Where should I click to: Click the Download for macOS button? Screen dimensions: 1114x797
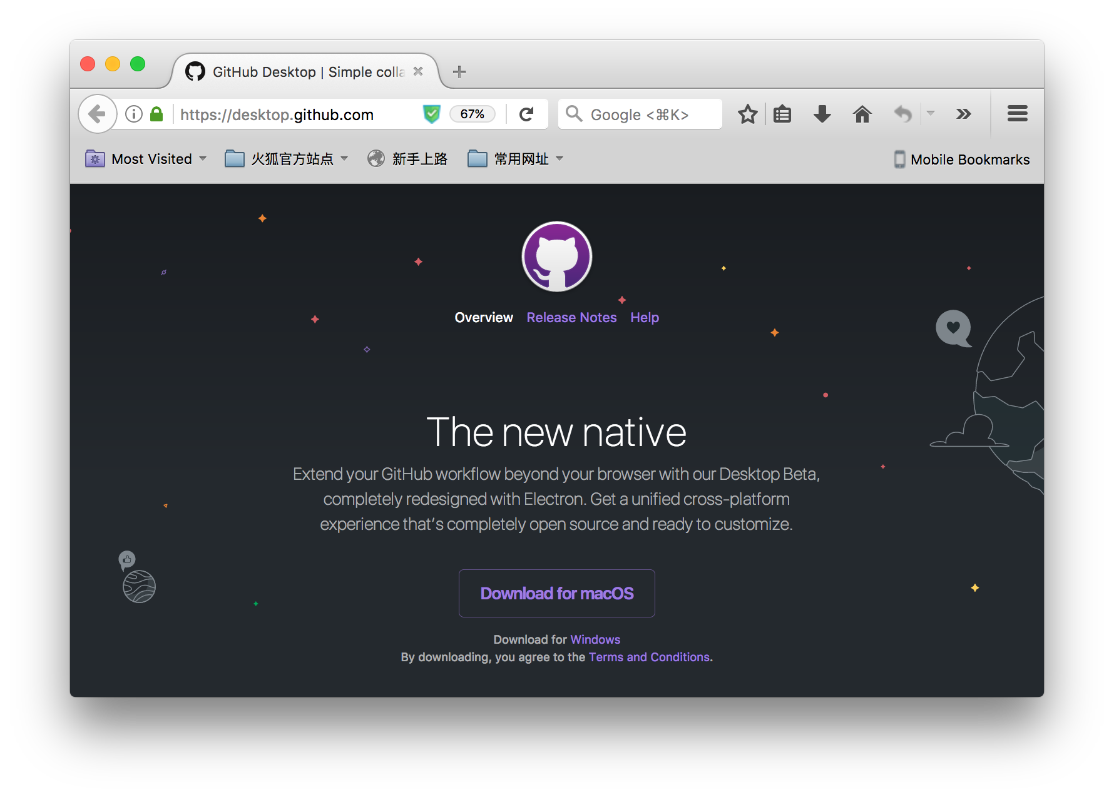tap(557, 593)
